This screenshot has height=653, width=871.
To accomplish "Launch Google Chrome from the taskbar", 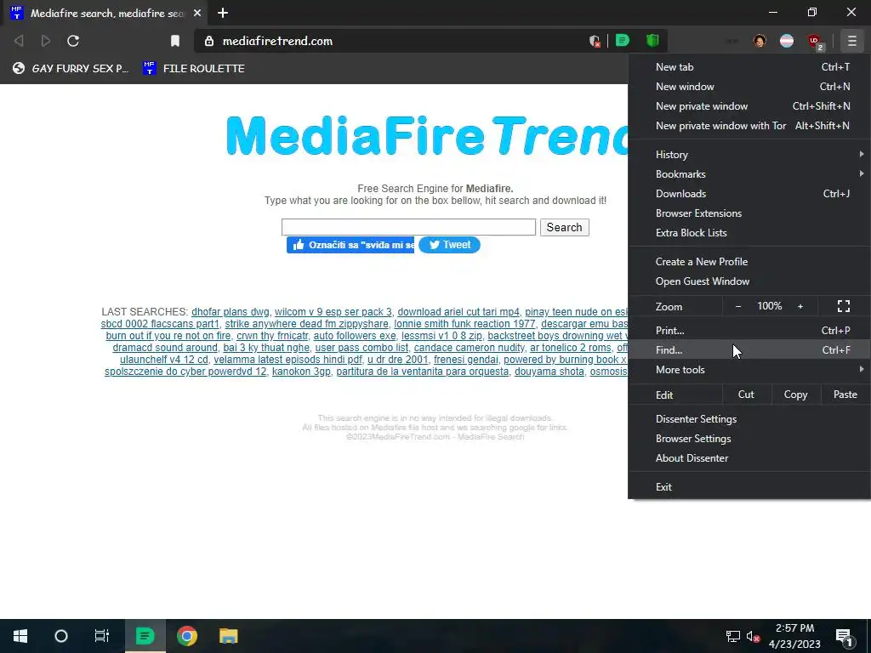I will point(187,636).
